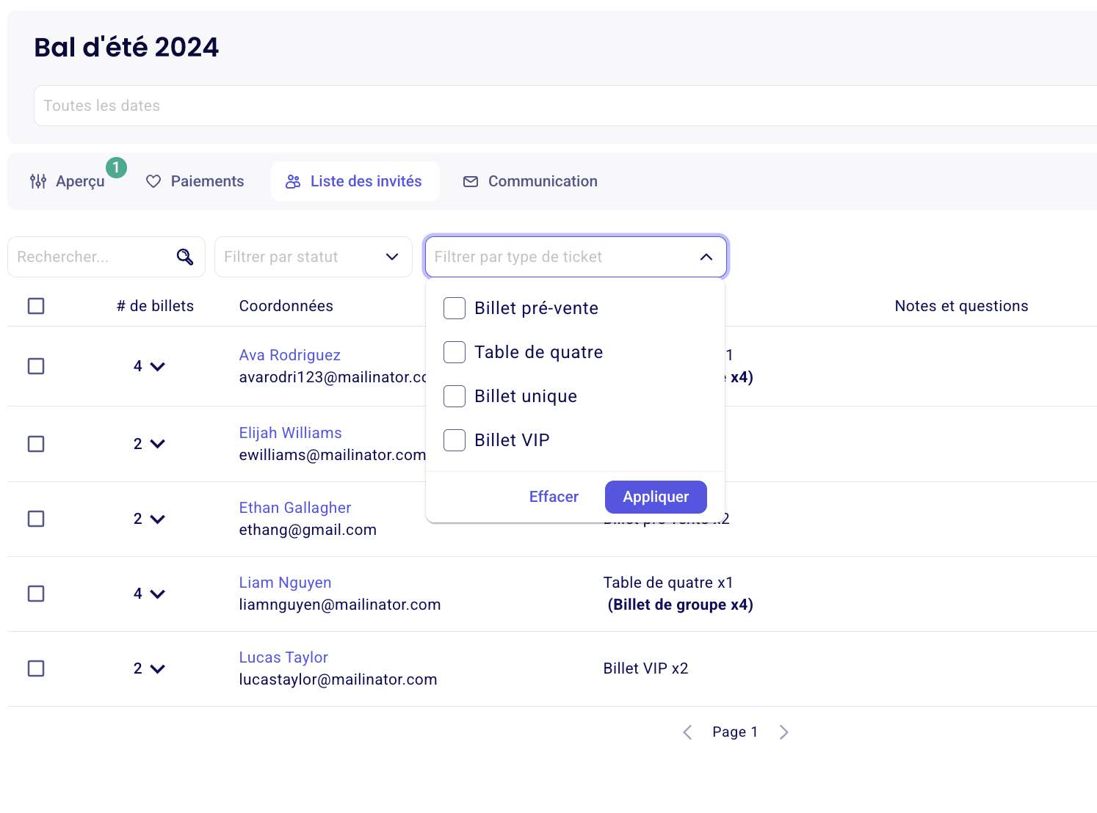Select the Liste des invités tab
The width and height of the screenshot is (1097, 813).
coord(355,181)
